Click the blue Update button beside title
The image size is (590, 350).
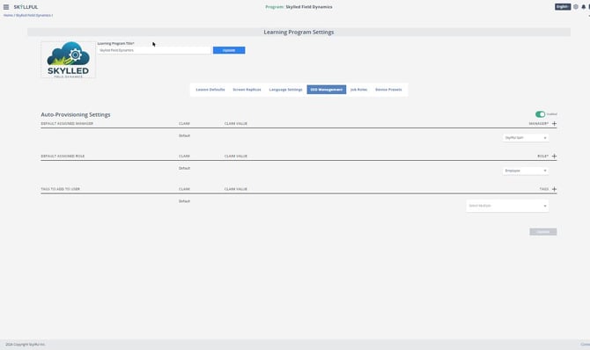coord(229,50)
